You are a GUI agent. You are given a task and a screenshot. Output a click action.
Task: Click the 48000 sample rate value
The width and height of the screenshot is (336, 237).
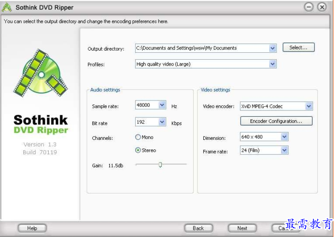143,105
